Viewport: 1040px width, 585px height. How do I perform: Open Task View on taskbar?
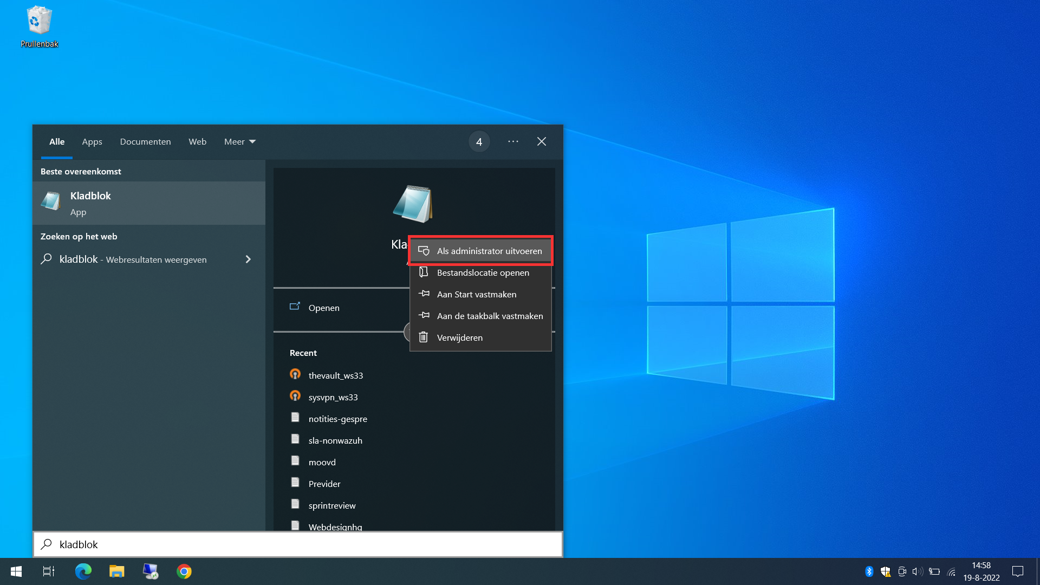pos(49,571)
